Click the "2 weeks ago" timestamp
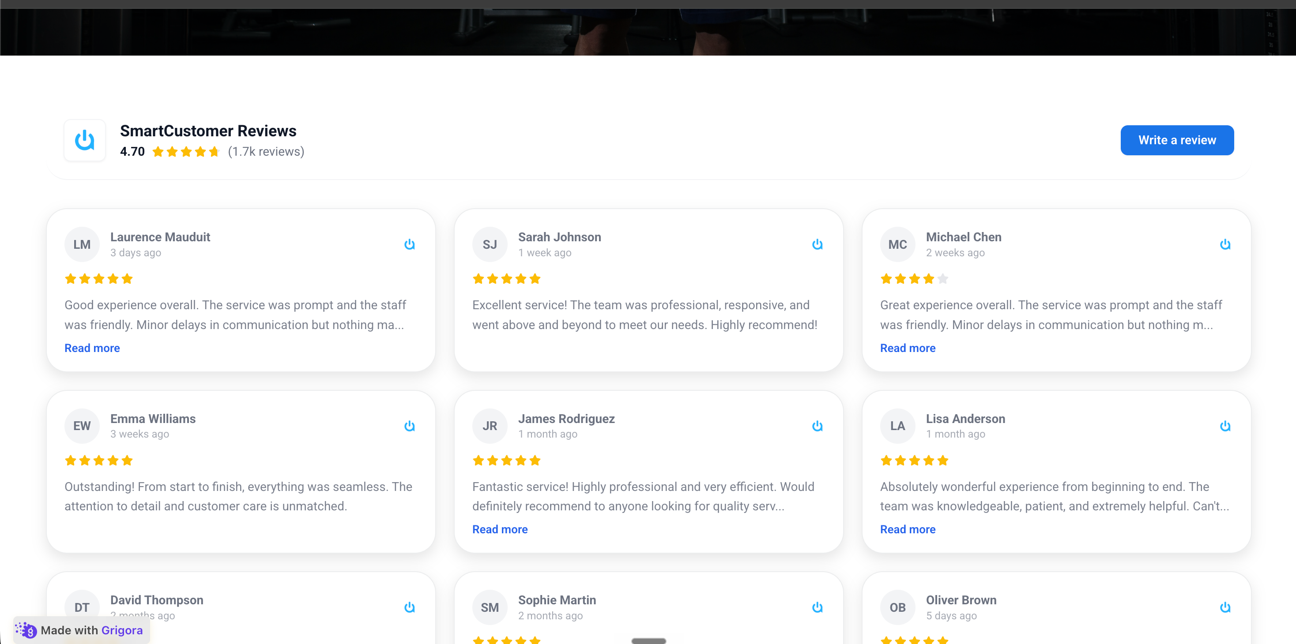This screenshot has width=1296, height=644. (955, 253)
